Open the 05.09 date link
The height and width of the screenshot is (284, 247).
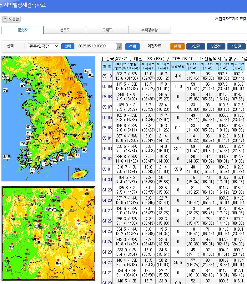107,86
